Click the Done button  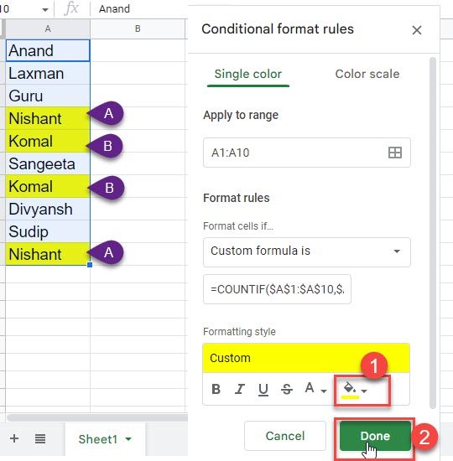pos(375,436)
